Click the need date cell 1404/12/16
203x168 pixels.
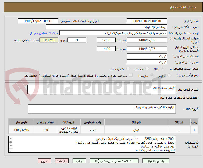[x=21, y=130]
